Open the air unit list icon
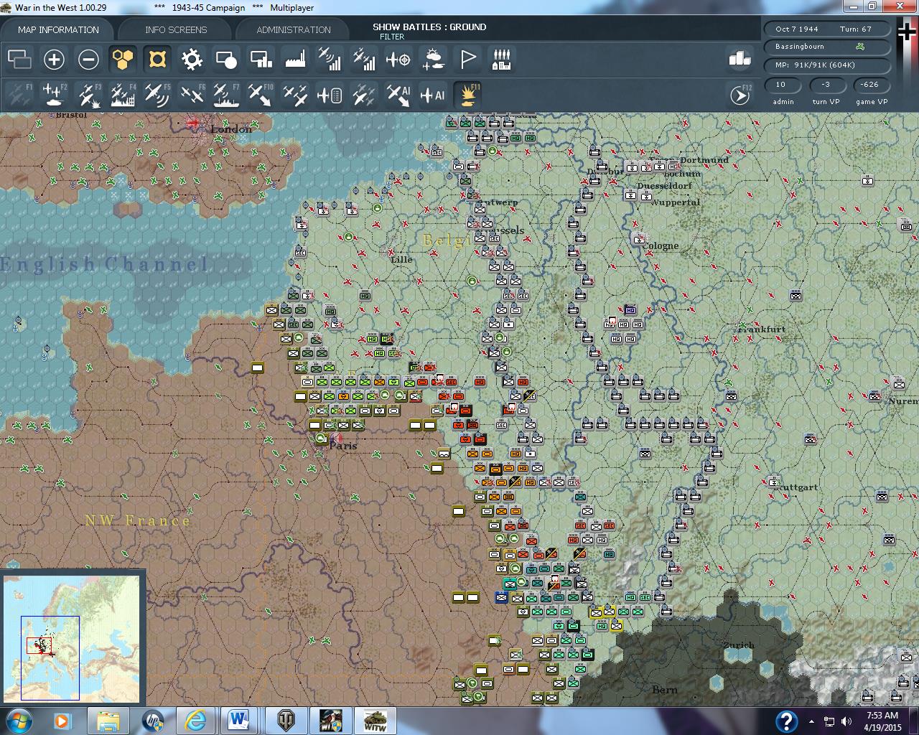The height and width of the screenshot is (735, 919). 330,95
